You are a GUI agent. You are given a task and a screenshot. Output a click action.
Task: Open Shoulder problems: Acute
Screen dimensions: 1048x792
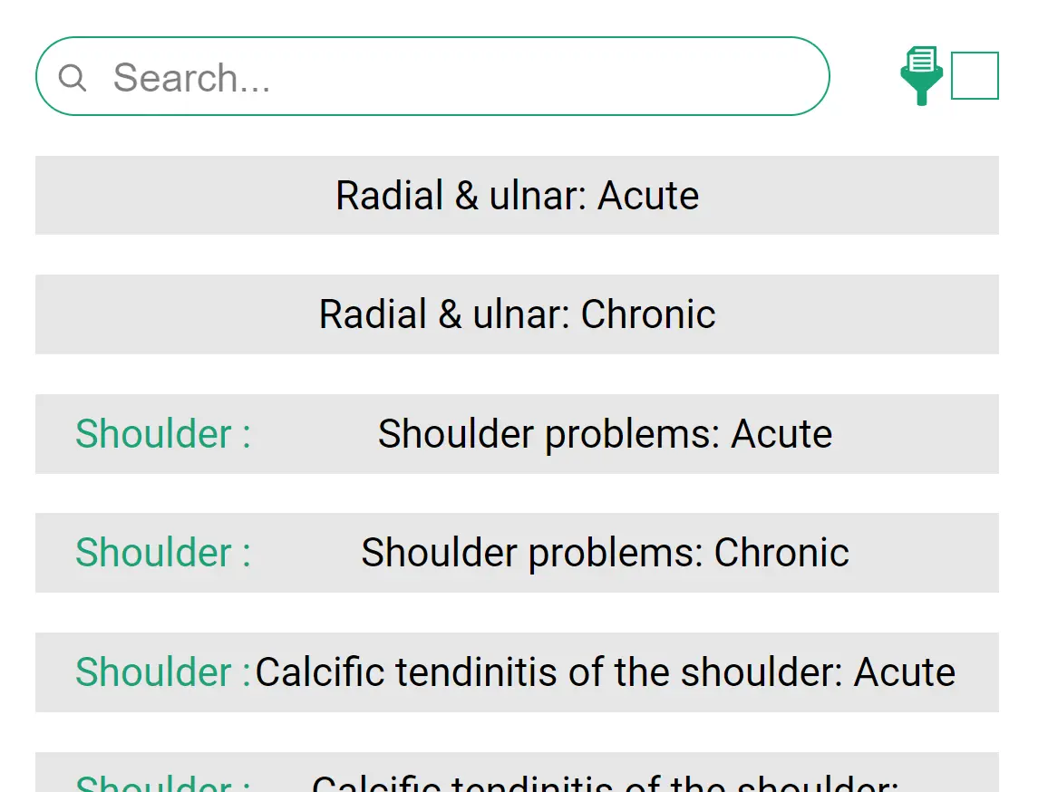click(x=605, y=434)
